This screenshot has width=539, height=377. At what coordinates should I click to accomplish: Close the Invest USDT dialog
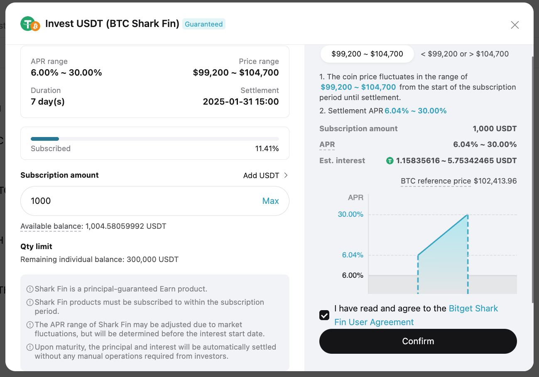(515, 25)
